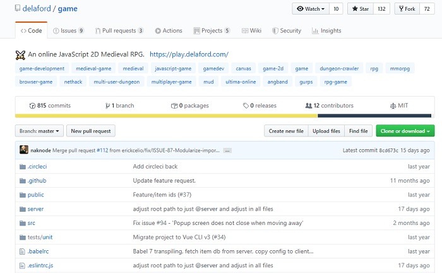Image resolution: width=442 pixels, height=273 pixels.
Task: Open the Branch: master dropdown
Action: coord(39,131)
